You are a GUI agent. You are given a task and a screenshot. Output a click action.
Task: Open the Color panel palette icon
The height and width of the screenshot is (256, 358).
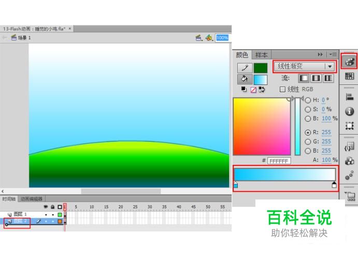[349, 61]
